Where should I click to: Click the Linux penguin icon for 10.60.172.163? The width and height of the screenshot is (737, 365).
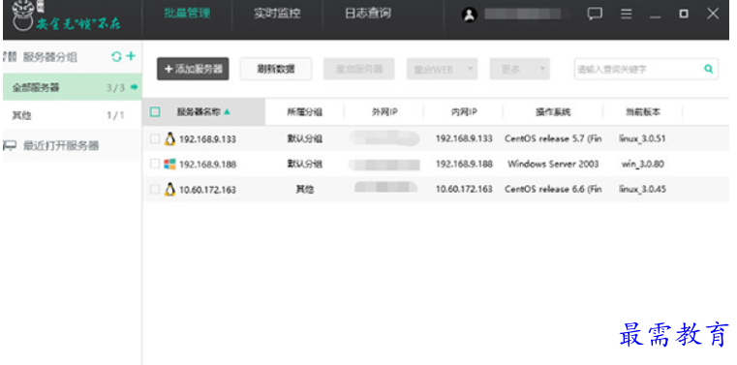click(169, 190)
